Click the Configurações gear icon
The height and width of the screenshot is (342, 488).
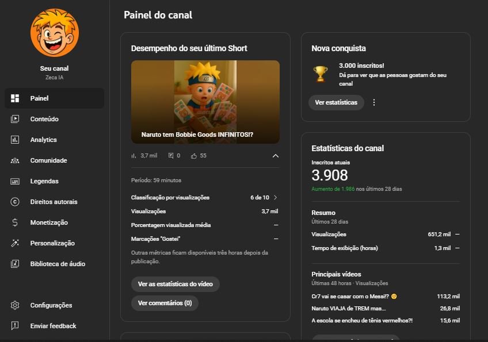15,305
